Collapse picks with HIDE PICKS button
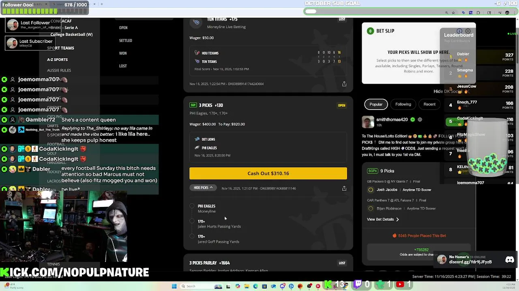This screenshot has height=291, width=519. point(203,188)
